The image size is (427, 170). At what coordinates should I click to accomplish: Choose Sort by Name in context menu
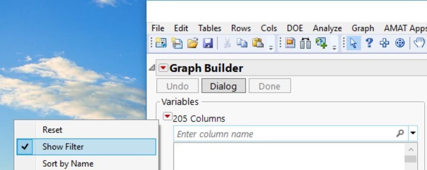[x=68, y=163]
